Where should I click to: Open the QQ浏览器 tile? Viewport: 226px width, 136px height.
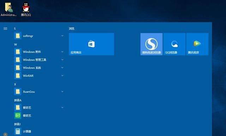tap(174, 44)
